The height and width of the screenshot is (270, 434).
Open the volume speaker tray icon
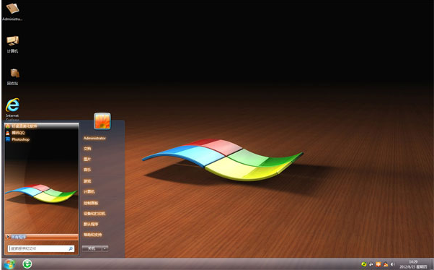coord(392,264)
